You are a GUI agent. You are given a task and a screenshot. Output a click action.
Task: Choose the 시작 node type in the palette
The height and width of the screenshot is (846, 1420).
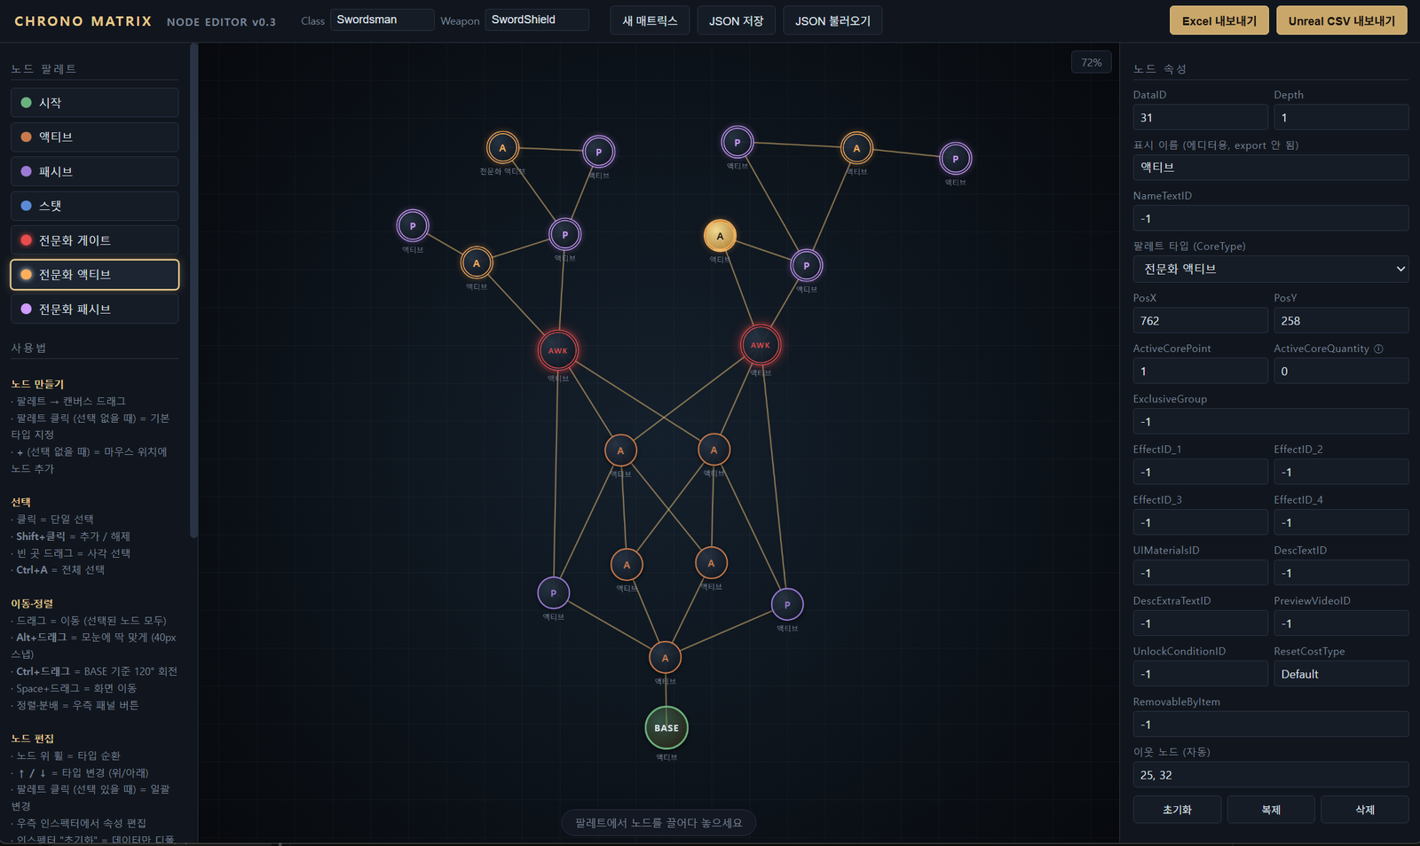[95, 103]
